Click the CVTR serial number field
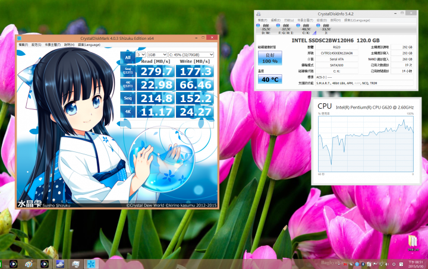Viewport: 428px width, 269px height. pyautogui.click(x=336, y=53)
